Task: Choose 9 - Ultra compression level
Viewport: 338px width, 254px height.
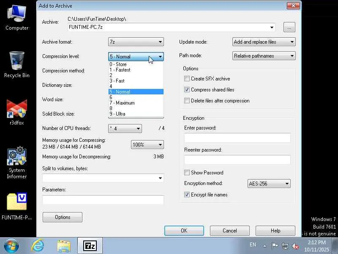Action: pyautogui.click(x=136, y=114)
